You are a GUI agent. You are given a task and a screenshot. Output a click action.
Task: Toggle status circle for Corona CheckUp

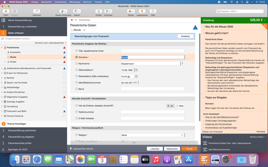point(64,116)
